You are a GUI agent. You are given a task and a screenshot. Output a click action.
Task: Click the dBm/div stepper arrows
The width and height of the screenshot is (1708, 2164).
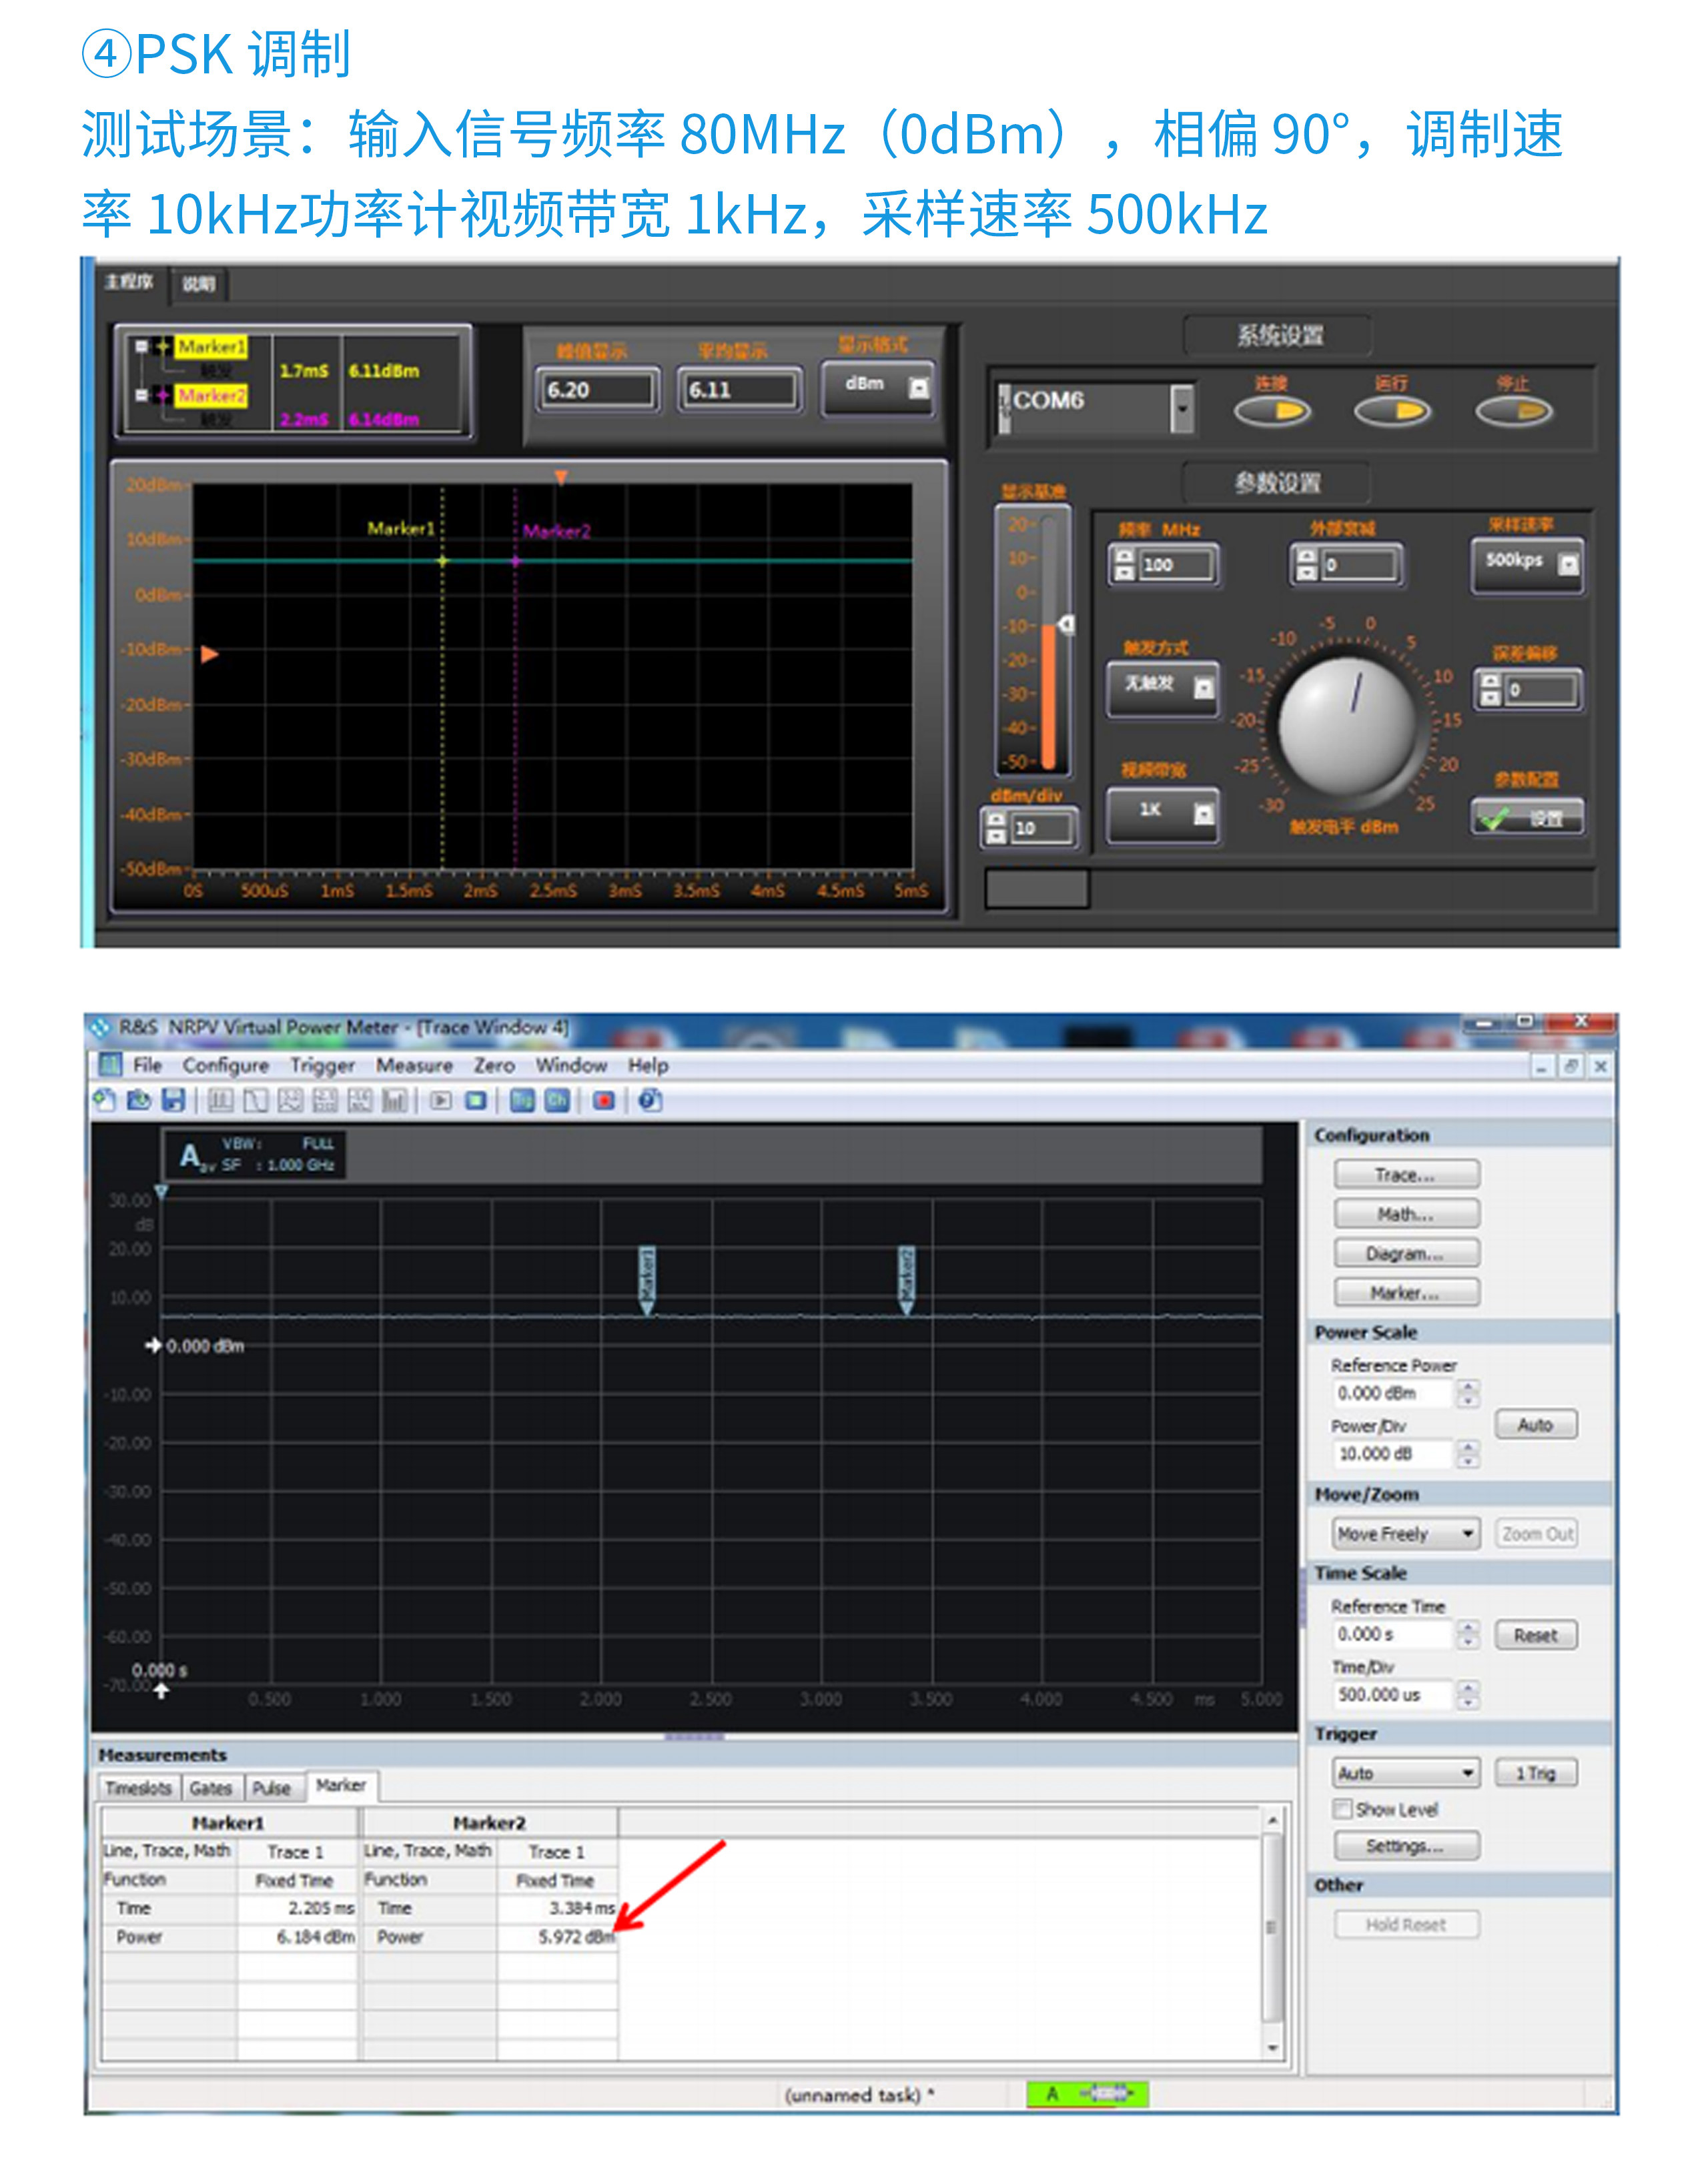pos(996,828)
